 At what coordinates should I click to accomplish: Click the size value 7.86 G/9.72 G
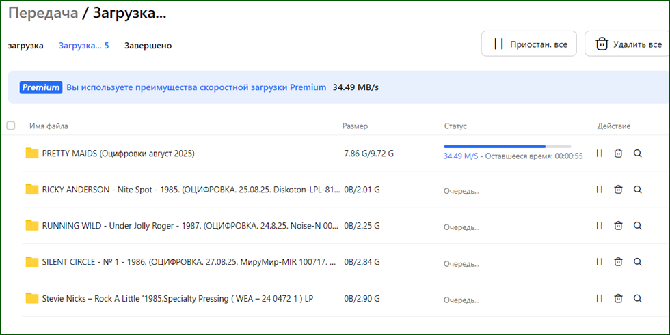pos(368,154)
